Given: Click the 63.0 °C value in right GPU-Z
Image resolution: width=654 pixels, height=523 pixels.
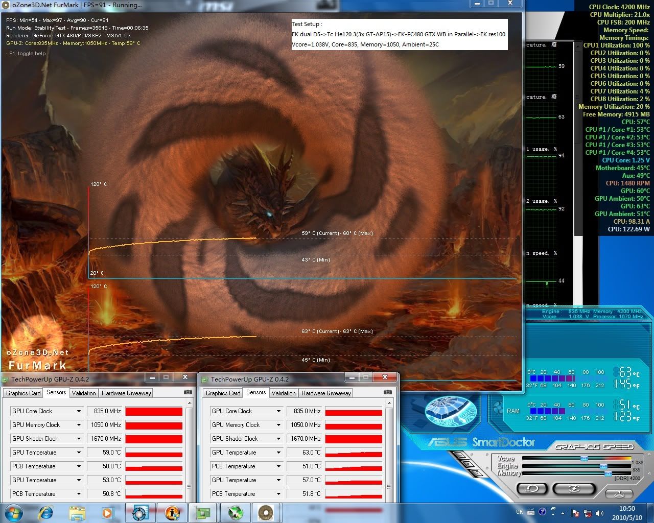Looking at the screenshot, I should (x=304, y=453).
